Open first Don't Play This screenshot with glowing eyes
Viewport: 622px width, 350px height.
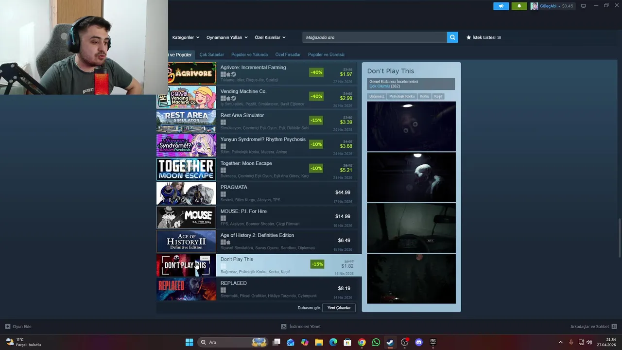tap(411, 126)
